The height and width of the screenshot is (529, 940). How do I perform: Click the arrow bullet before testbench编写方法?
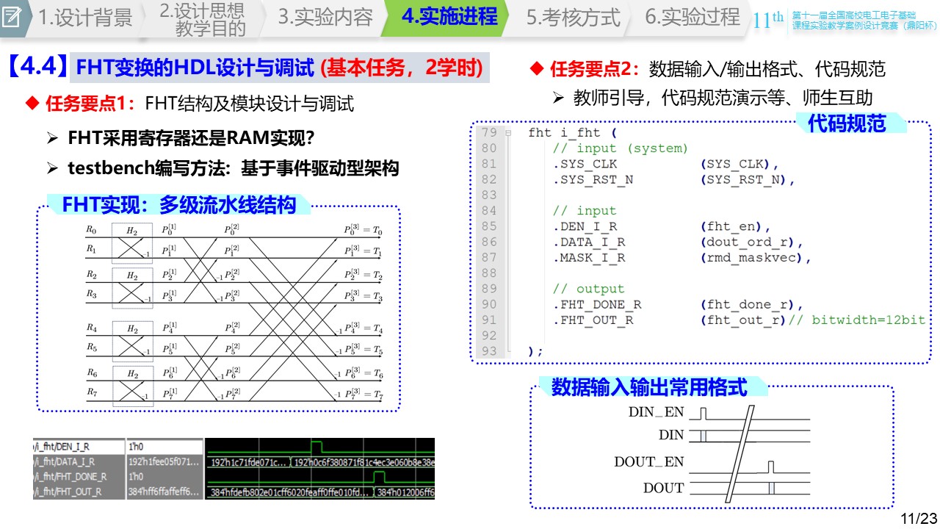click(x=52, y=169)
